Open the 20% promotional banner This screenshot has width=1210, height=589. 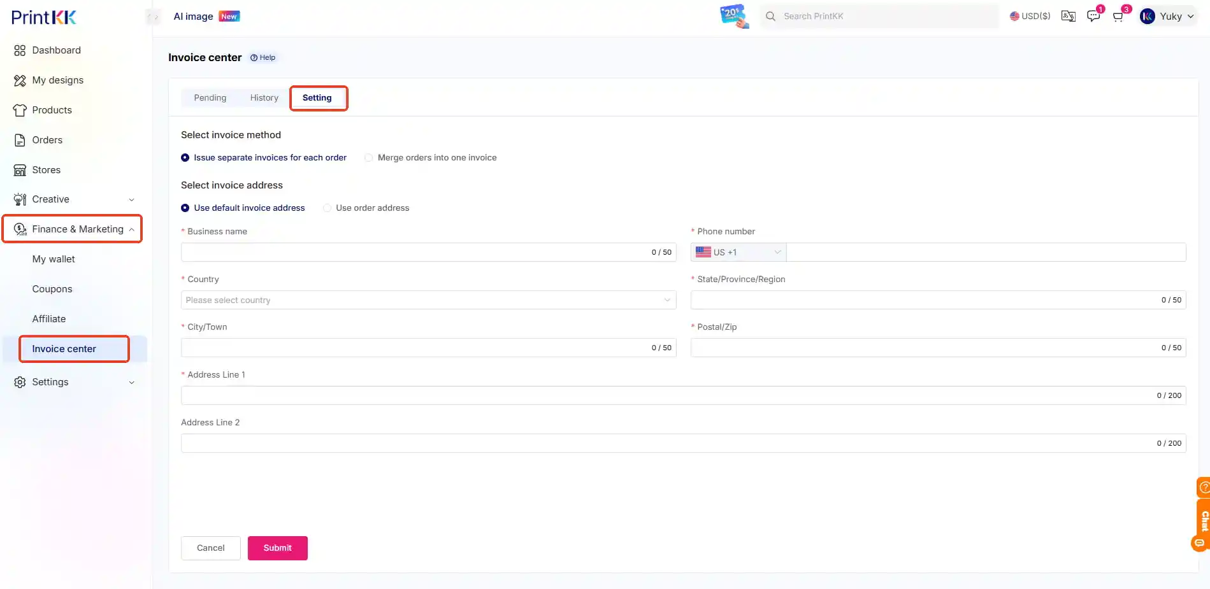(733, 16)
